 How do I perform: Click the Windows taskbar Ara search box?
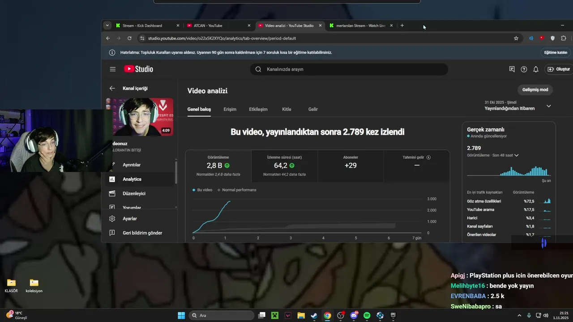click(x=221, y=315)
